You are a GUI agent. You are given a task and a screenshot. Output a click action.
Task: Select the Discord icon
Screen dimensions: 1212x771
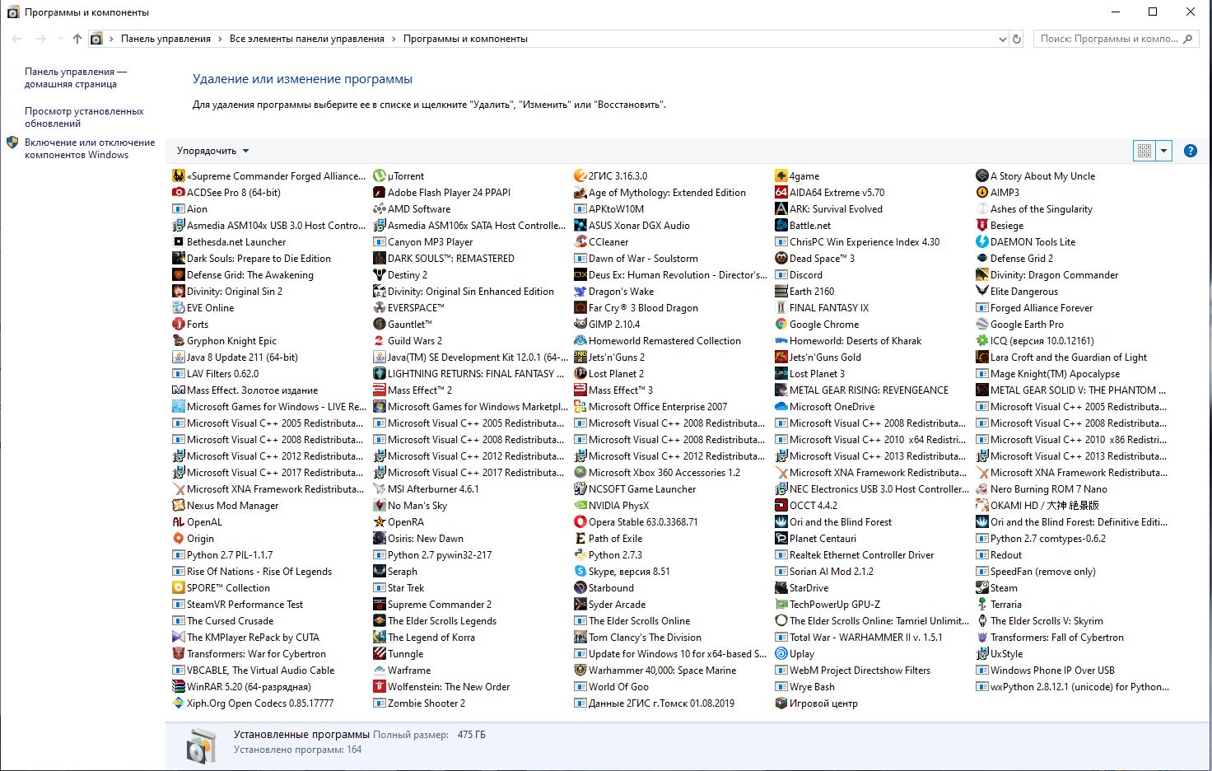click(781, 274)
